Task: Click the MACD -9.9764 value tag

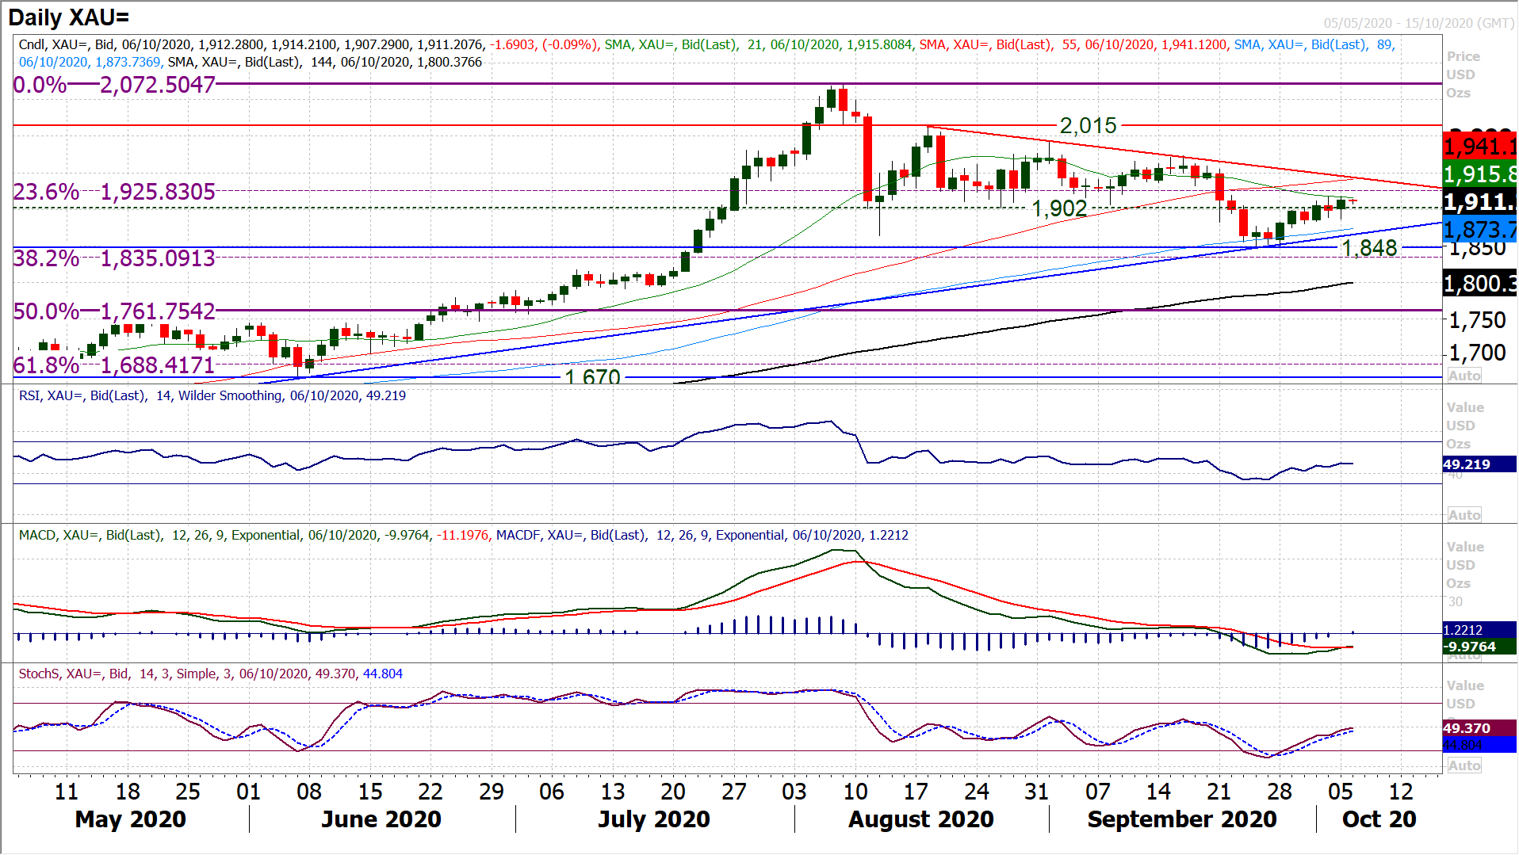Action: click(x=1479, y=647)
